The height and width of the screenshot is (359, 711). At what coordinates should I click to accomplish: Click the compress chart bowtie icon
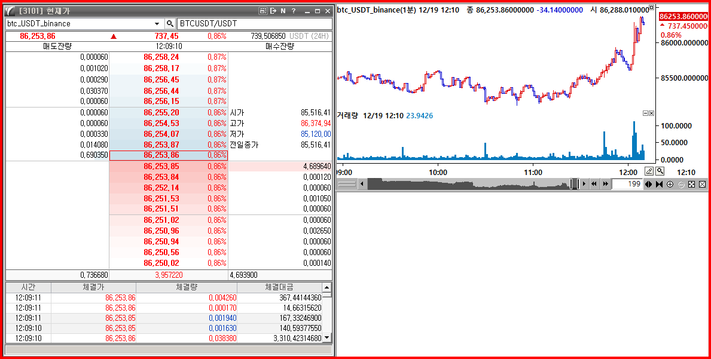point(659,184)
